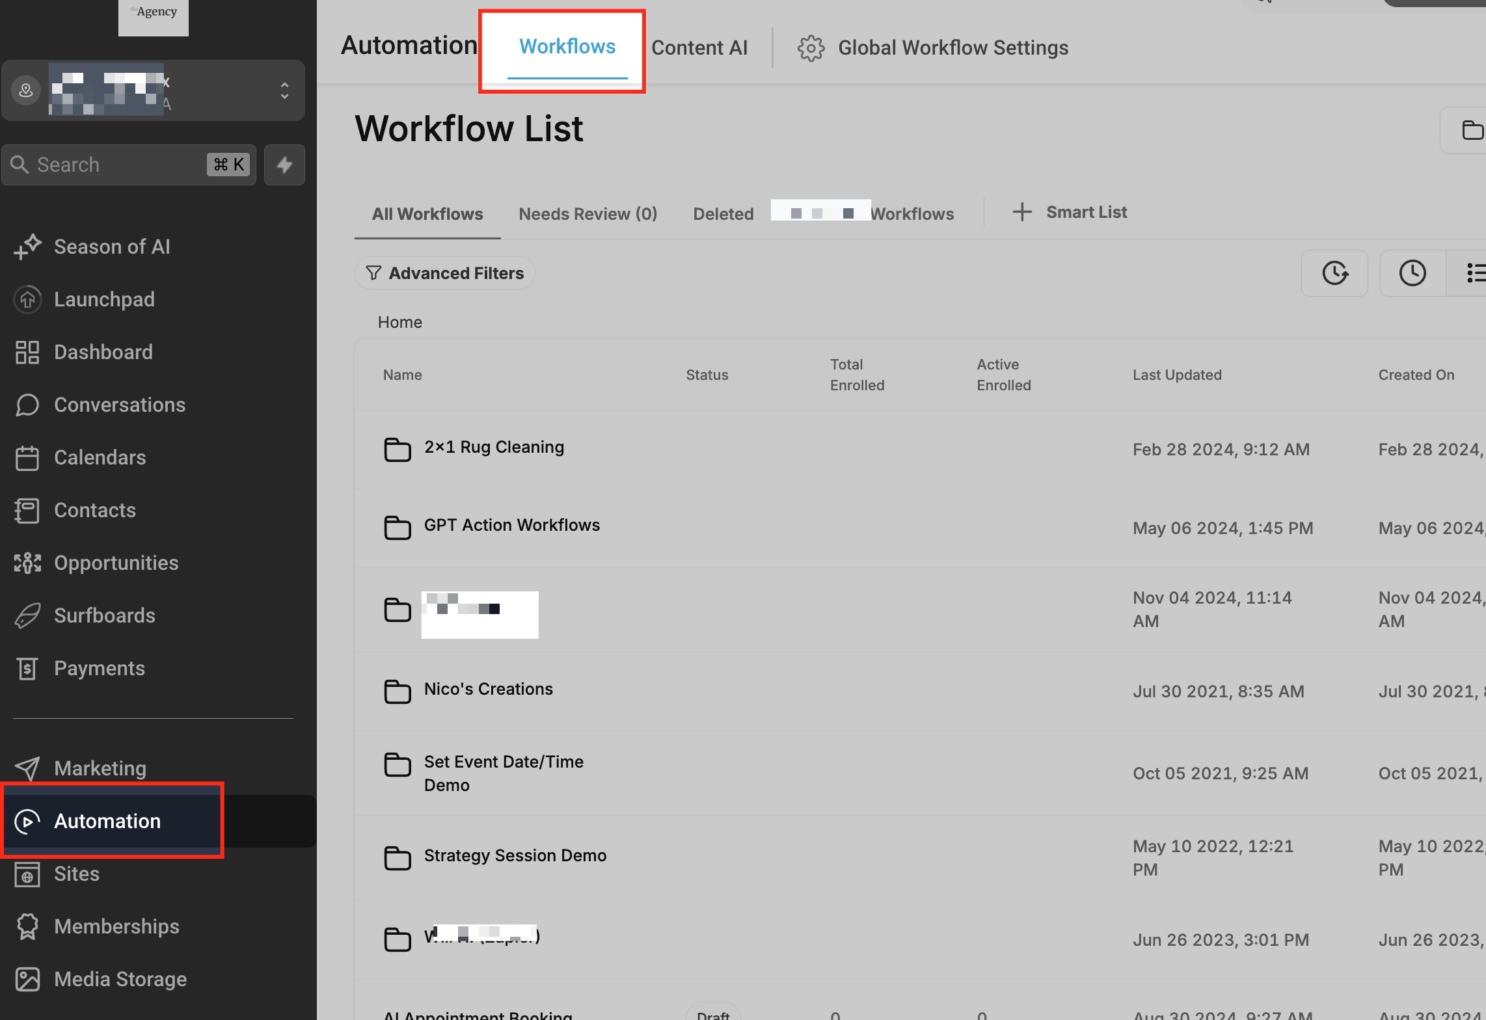Image resolution: width=1486 pixels, height=1020 pixels.
Task: Click the Global Workflow Settings gear
Action: tap(811, 47)
